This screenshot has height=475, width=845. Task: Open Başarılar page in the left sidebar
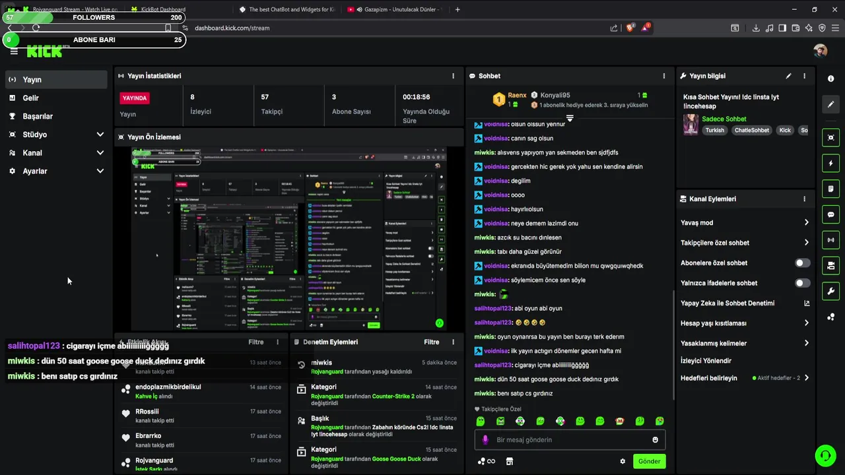click(55, 116)
